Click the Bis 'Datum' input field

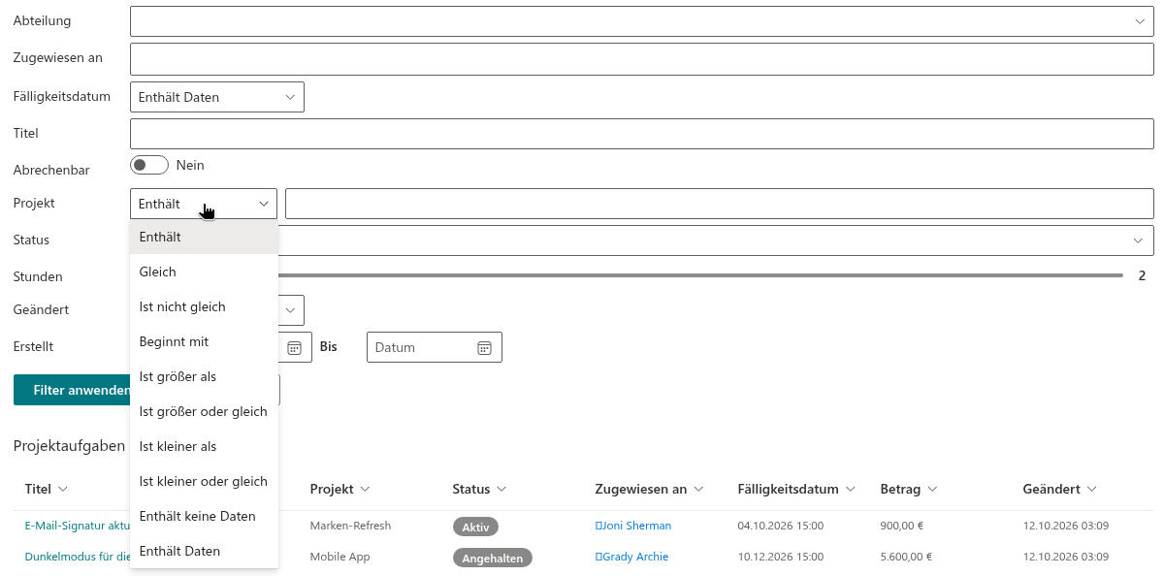tap(435, 347)
